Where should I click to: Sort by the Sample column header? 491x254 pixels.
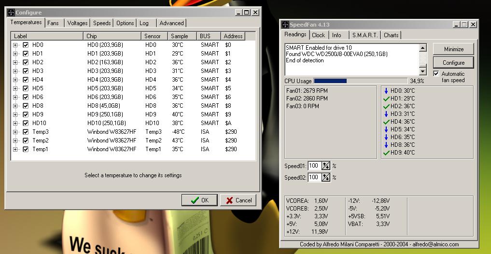pyautogui.click(x=182, y=36)
